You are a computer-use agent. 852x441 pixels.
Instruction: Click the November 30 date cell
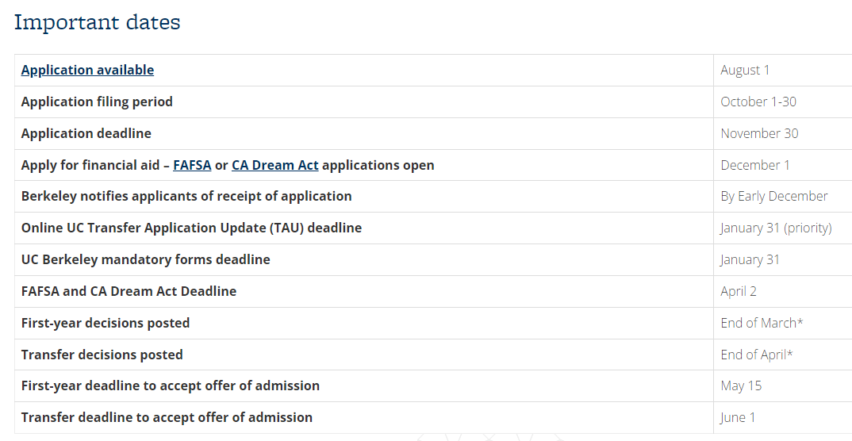tap(760, 133)
